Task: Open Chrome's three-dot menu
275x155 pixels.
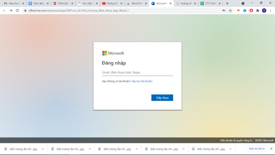Action: coord(271,10)
